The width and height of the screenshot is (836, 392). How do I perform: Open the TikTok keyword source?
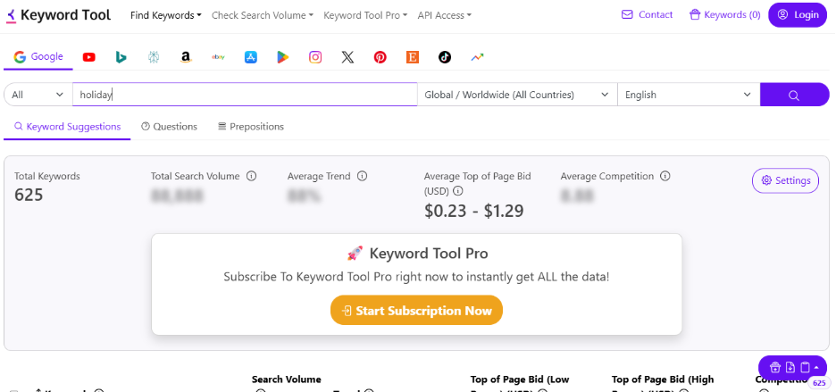pos(445,57)
